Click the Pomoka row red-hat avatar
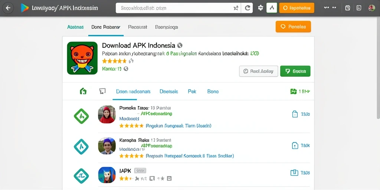This screenshot has height=190, width=380. (107, 114)
